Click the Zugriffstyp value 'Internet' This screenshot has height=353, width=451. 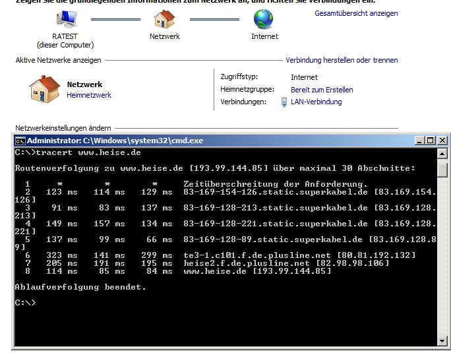305,77
